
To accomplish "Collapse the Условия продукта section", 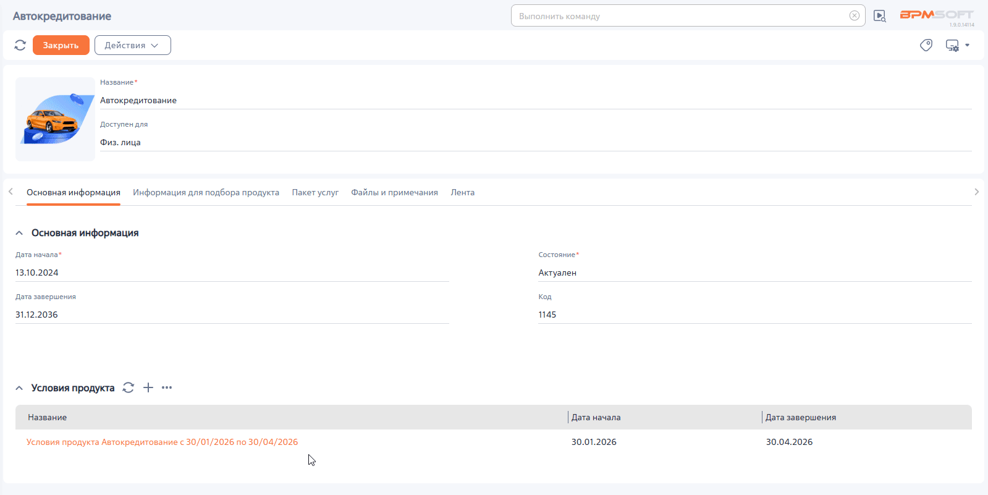I will 19,388.
